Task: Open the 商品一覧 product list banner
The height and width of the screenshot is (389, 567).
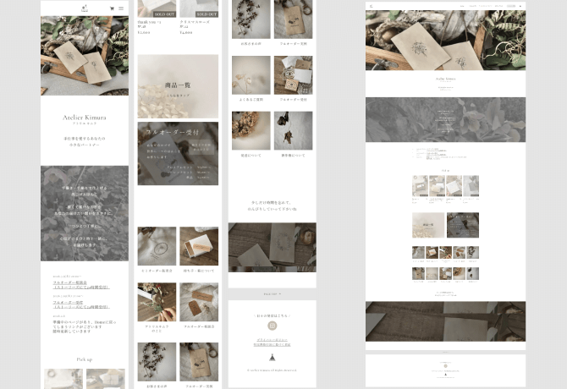Action: pyautogui.click(x=178, y=86)
